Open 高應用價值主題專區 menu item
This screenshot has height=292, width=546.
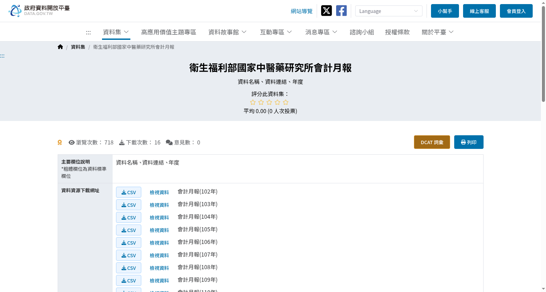click(x=169, y=32)
